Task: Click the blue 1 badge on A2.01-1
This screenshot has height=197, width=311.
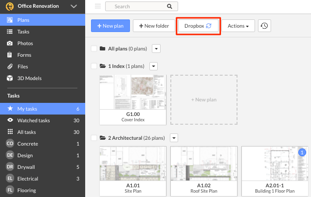Action: [302, 152]
